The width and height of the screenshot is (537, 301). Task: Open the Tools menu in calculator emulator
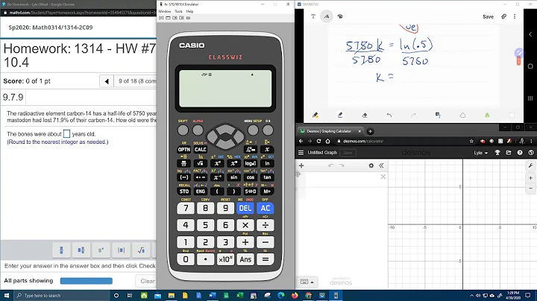click(178, 11)
